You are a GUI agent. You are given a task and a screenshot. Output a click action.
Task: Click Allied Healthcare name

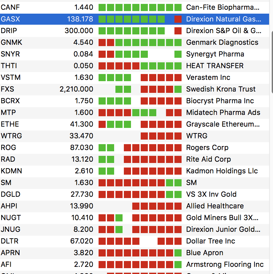[x=215, y=206]
